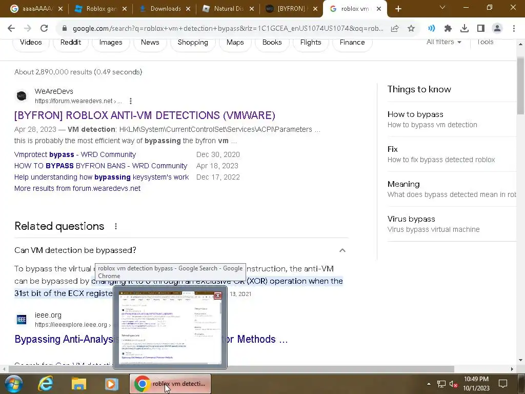This screenshot has width=525, height=394.
Task: Click 'More results from forum.wearedevs.net'
Action: coord(77,188)
